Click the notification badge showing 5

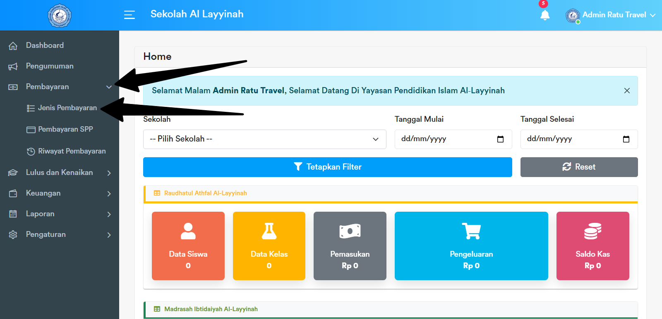[x=543, y=4]
